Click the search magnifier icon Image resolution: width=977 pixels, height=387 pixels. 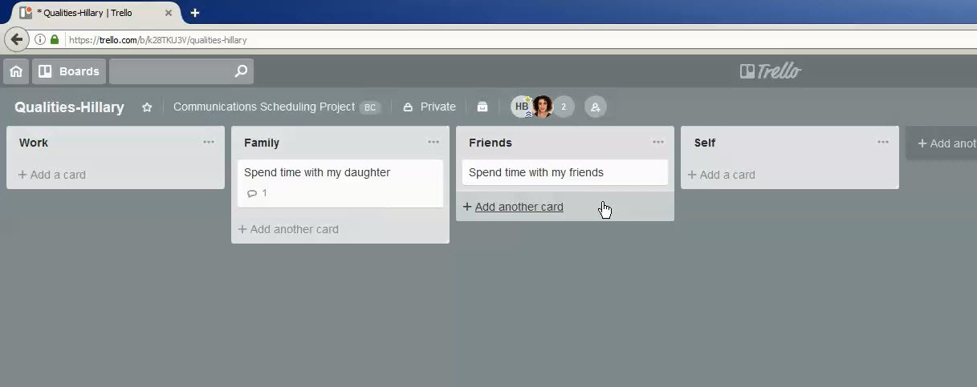click(x=241, y=71)
